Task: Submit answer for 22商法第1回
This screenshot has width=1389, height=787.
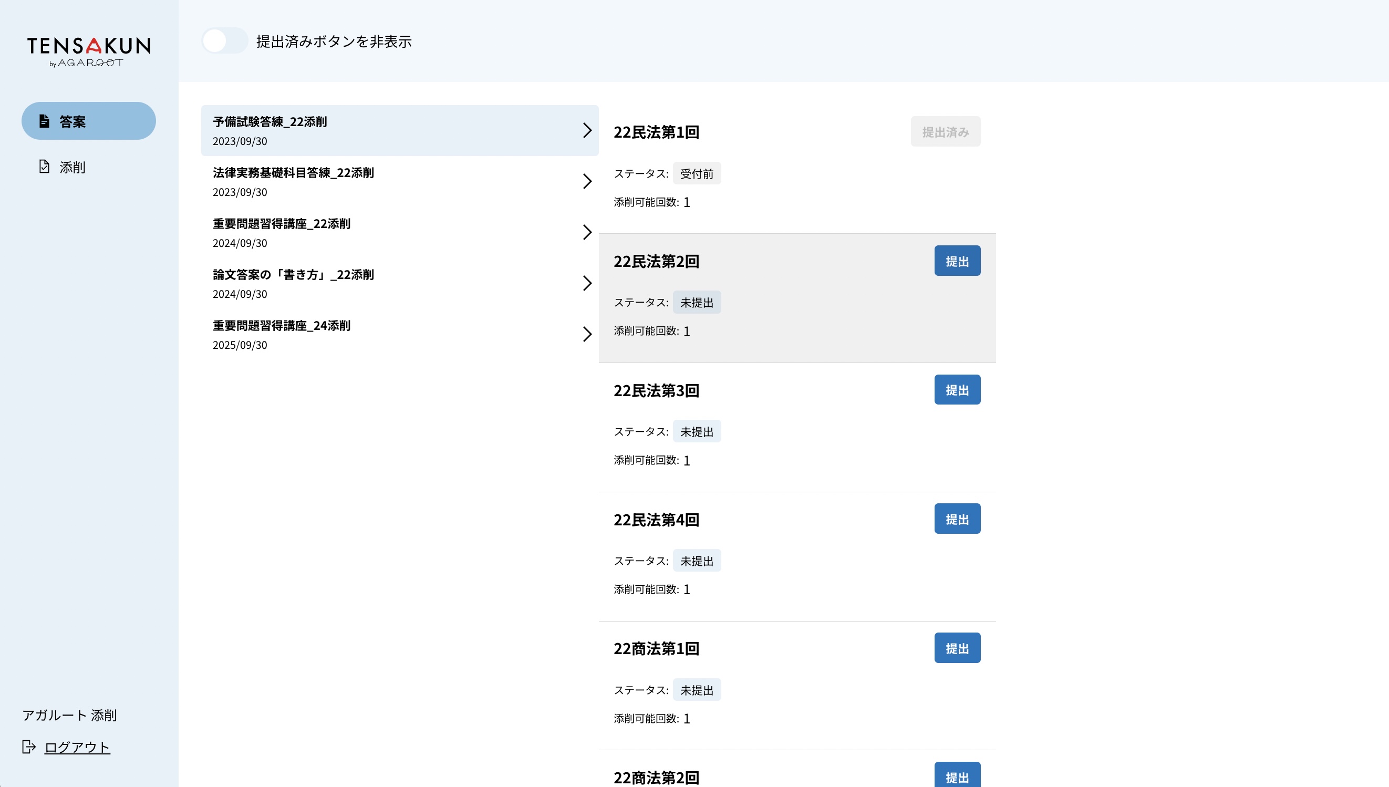Action: point(957,648)
